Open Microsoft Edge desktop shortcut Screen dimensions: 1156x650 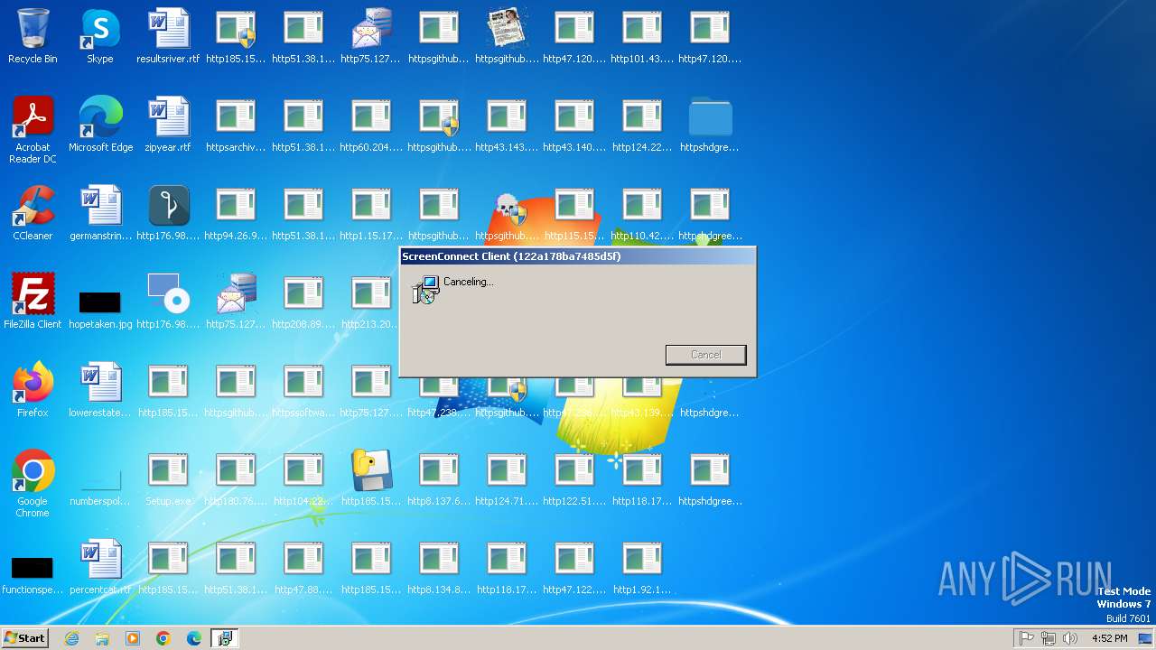100,125
